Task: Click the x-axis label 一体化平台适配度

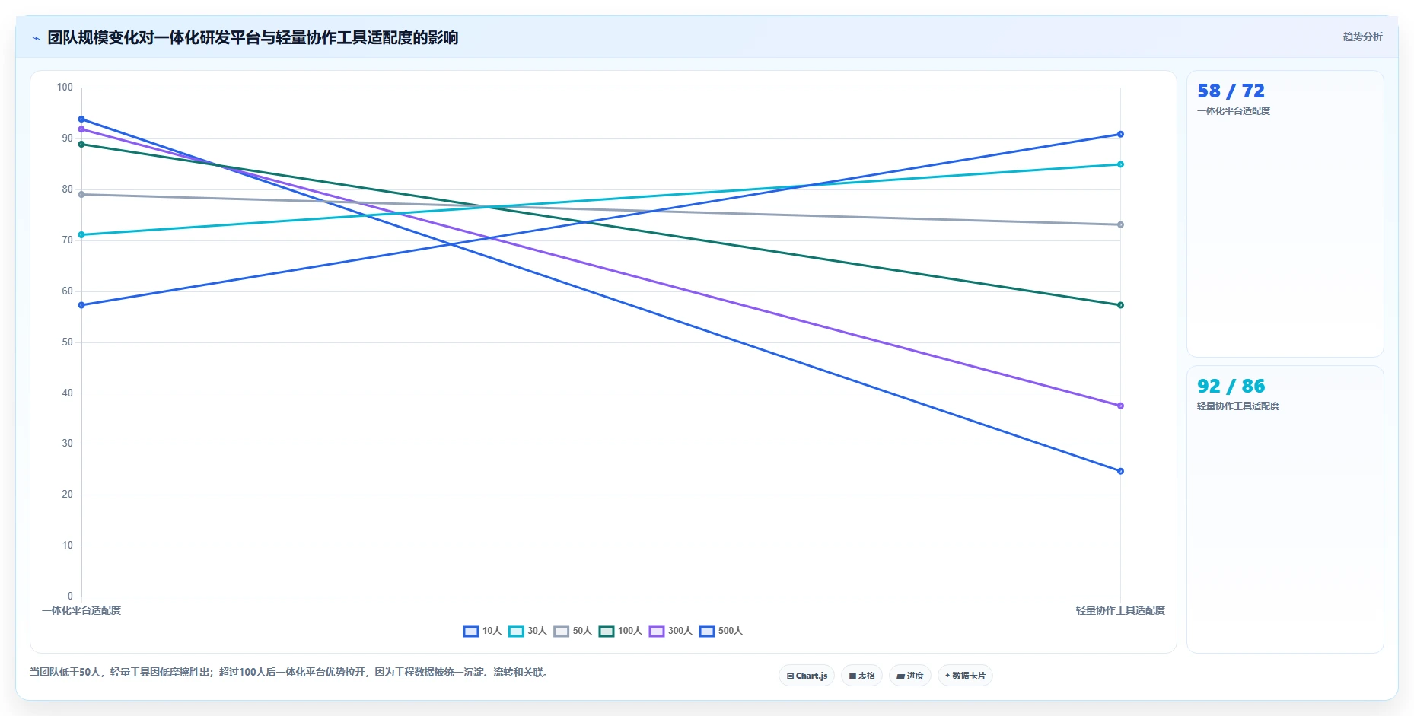Action: (x=81, y=610)
